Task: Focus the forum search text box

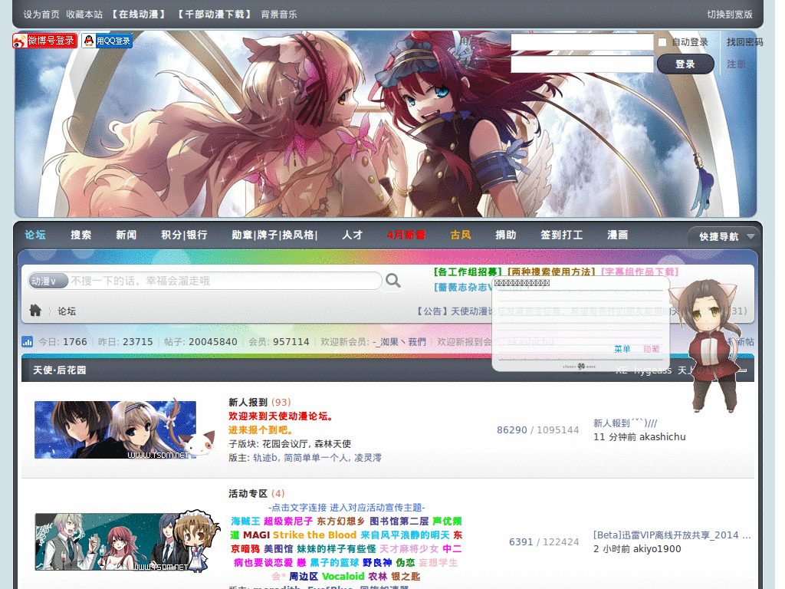Action: click(x=225, y=281)
